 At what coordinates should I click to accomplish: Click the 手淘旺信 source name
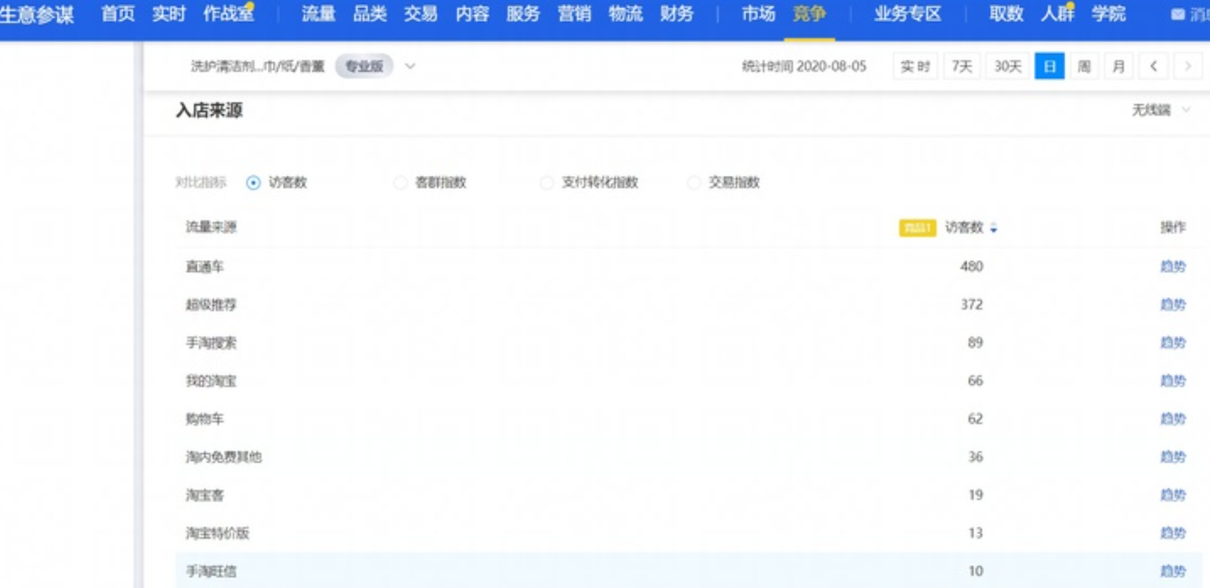tap(211, 572)
